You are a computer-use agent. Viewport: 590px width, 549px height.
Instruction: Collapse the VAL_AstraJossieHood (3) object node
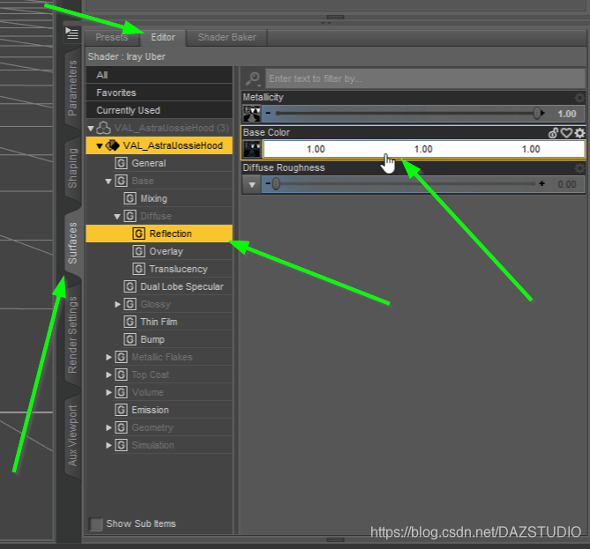coord(91,129)
